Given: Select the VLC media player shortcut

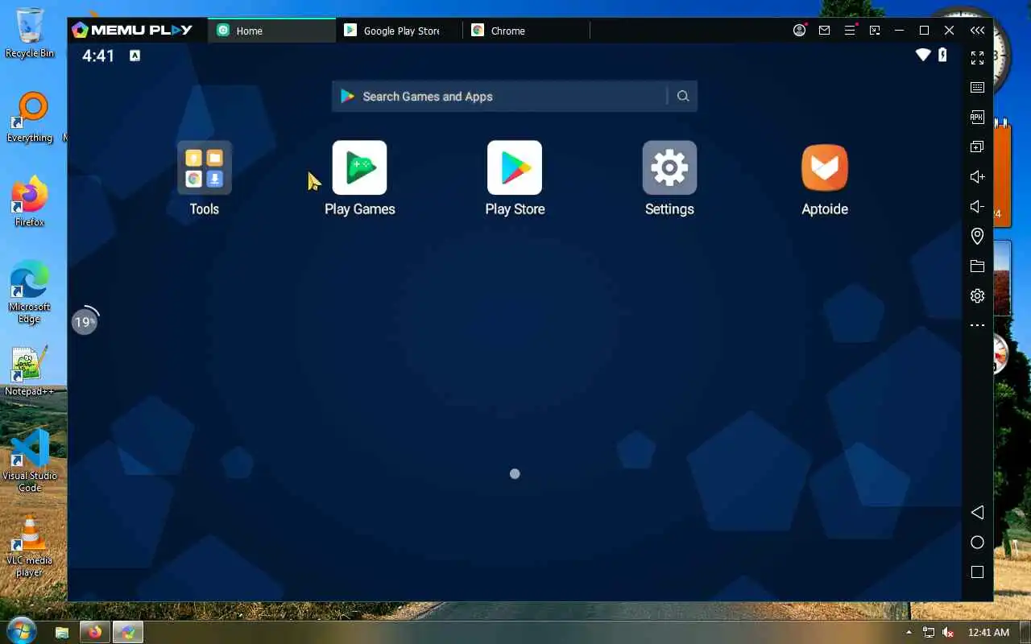Looking at the screenshot, I should pos(30,545).
